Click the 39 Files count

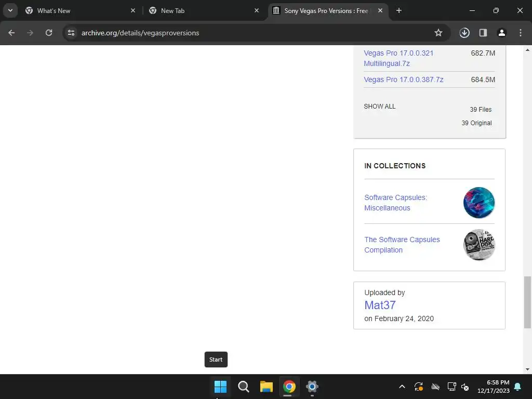click(481, 110)
